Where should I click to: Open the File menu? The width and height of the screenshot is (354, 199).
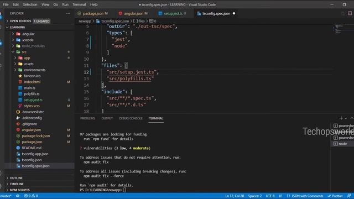tap(6, 4)
